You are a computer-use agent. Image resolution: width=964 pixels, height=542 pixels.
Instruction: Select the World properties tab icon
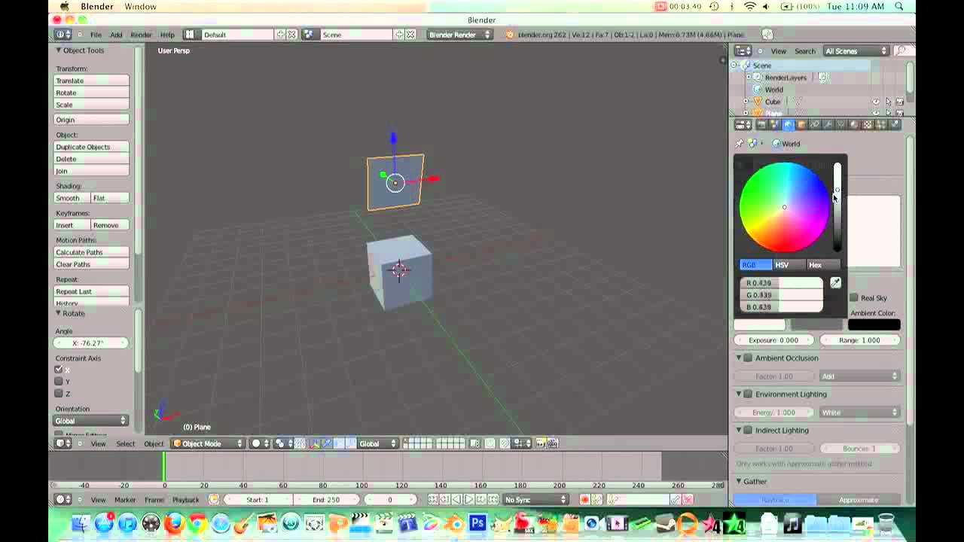click(x=789, y=125)
